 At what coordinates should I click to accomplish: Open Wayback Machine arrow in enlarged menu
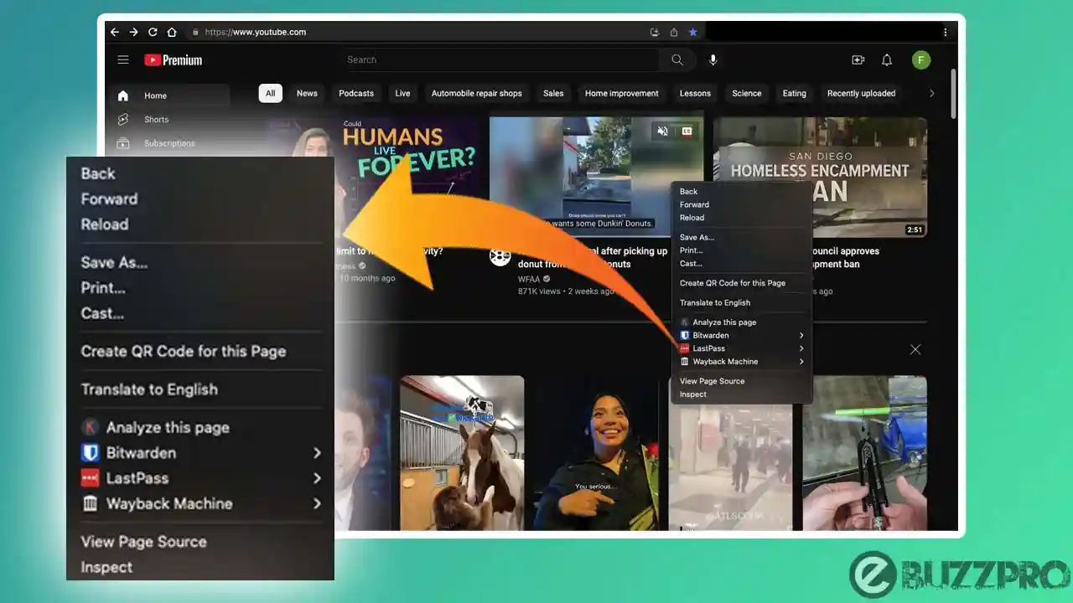point(317,503)
